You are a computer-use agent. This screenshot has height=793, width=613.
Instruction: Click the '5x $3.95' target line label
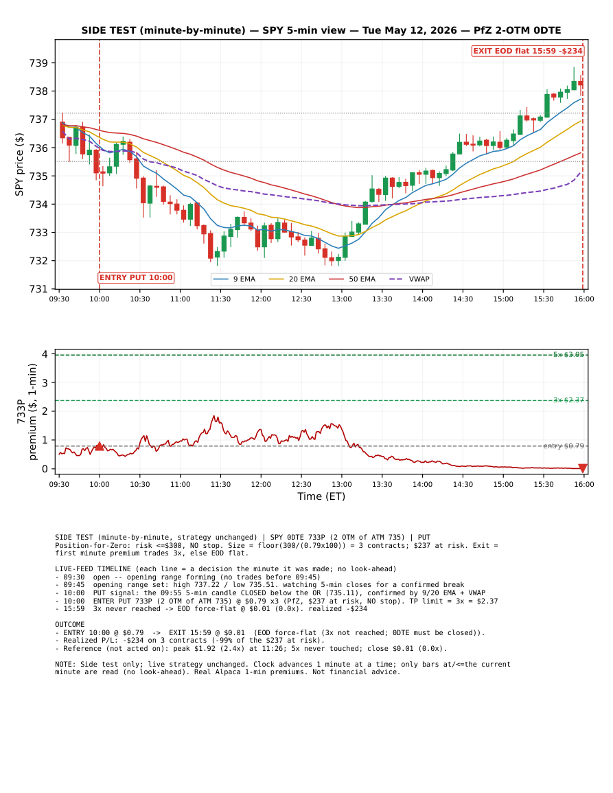click(x=568, y=354)
